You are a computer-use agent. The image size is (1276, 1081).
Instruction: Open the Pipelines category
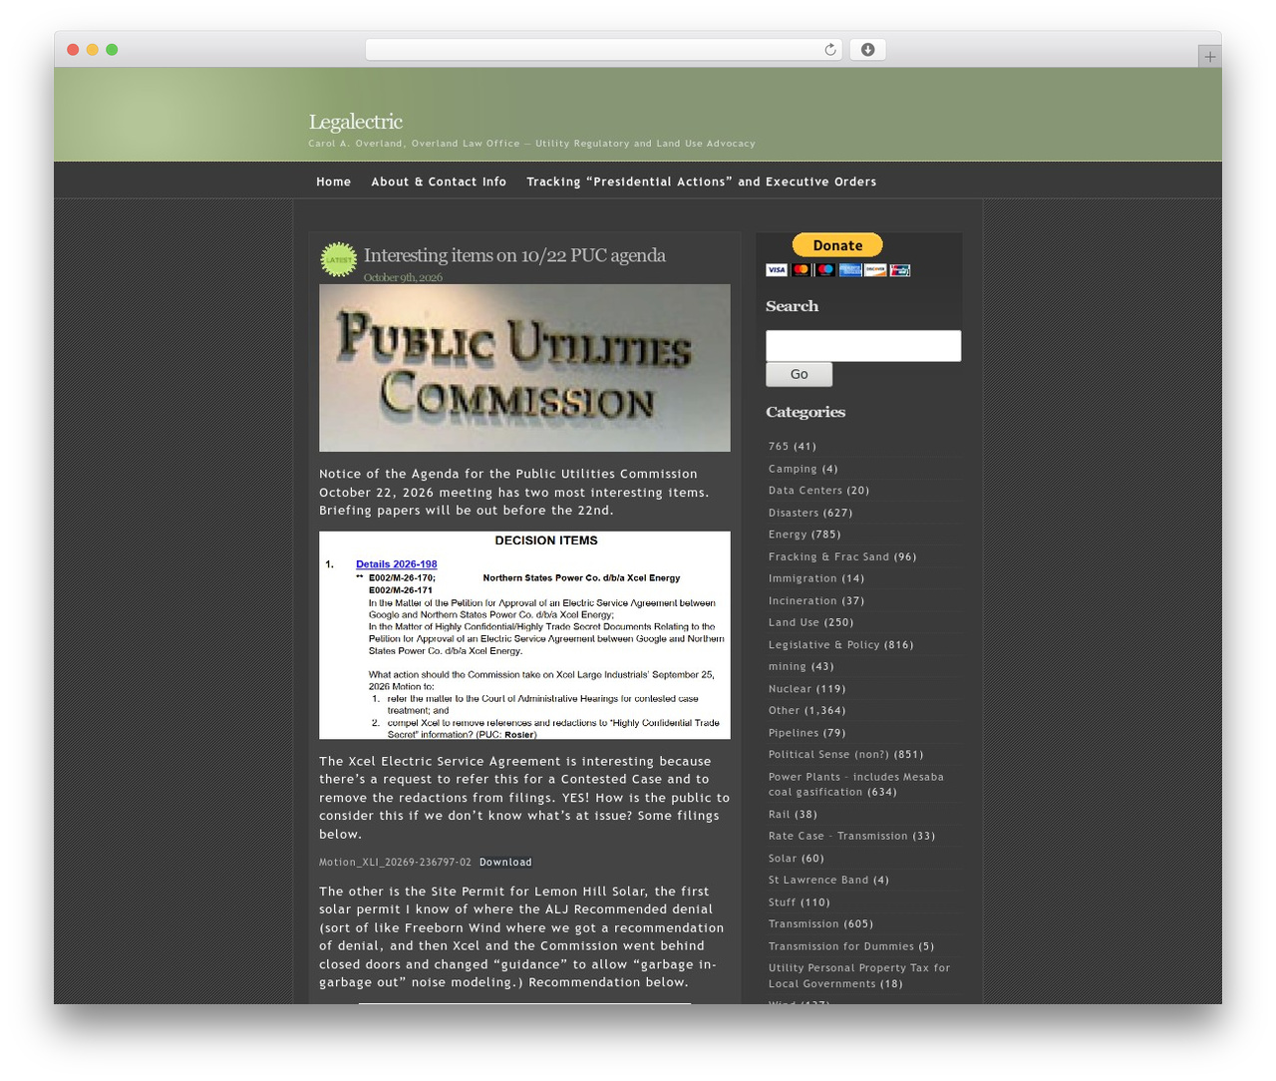(x=794, y=733)
